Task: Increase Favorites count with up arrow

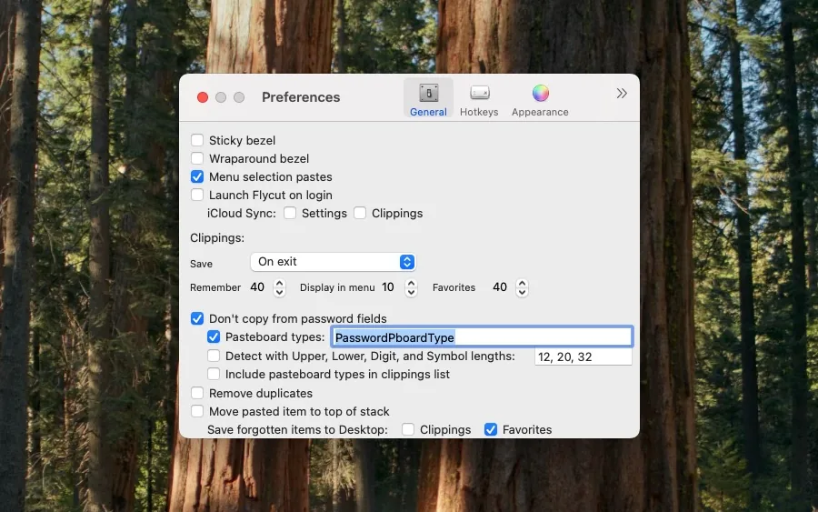Action: click(522, 283)
